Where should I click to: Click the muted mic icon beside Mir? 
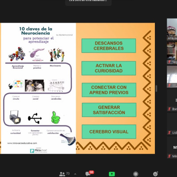point(169,156)
